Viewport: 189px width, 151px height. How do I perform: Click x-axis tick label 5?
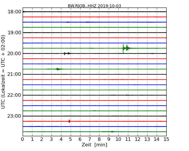[x=70, y=139]
